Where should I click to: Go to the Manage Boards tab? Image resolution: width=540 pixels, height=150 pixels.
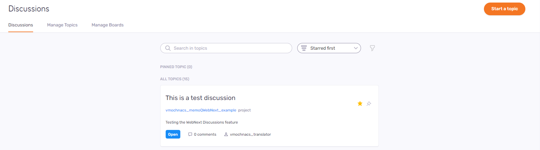[x=107, y=25]
